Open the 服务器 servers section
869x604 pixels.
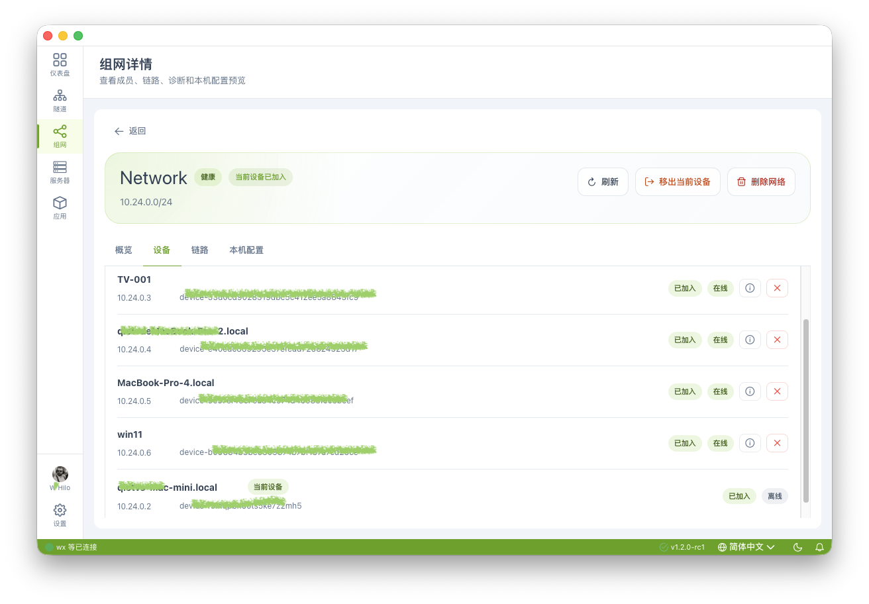(x=60, y=172)
